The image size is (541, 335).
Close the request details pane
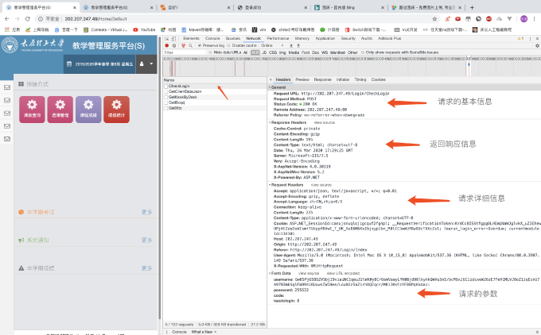click(270, 79)
